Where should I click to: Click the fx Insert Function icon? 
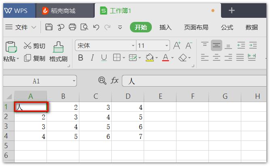(115, 81)
